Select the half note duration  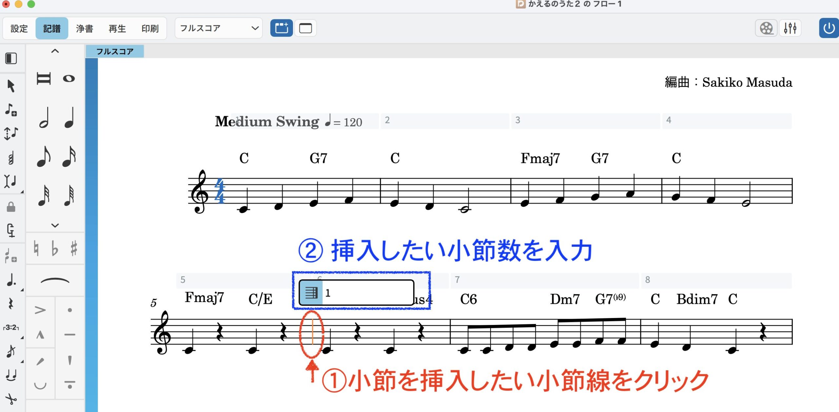pyautogui.click(x=44, y=118)
